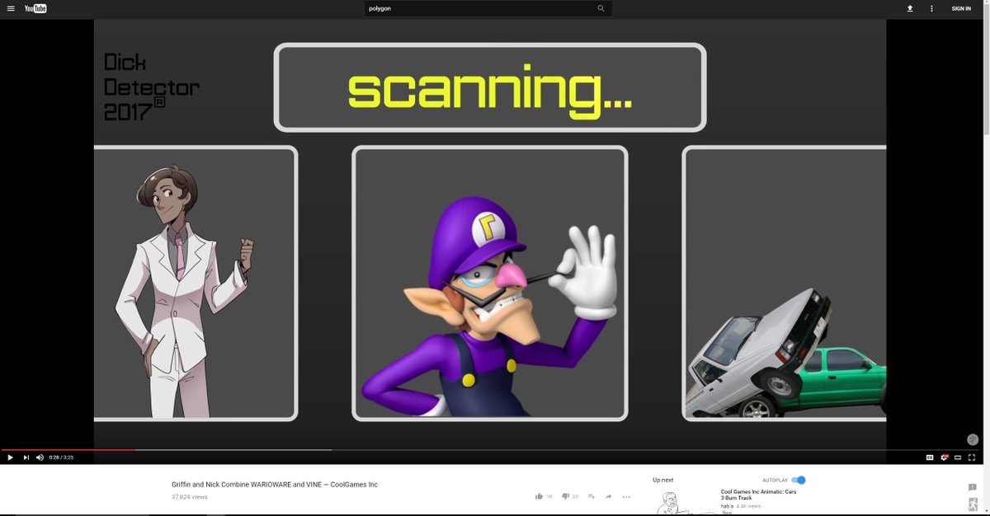The height and width of the screenshot is (516, 990).
Task: Switch the player to theater mode
Action: point(958,457)
